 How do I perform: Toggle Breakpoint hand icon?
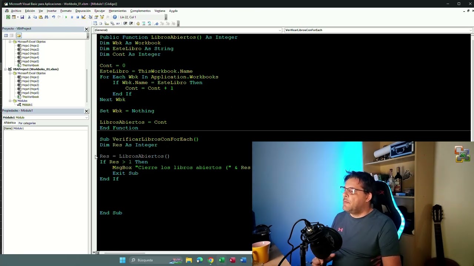click(x=138, y=23)
